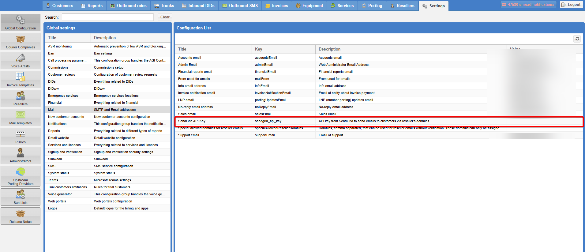Screen dimensions: 585x252
Task: Open Invoice Templates sidebar icon
Action: 21,77
